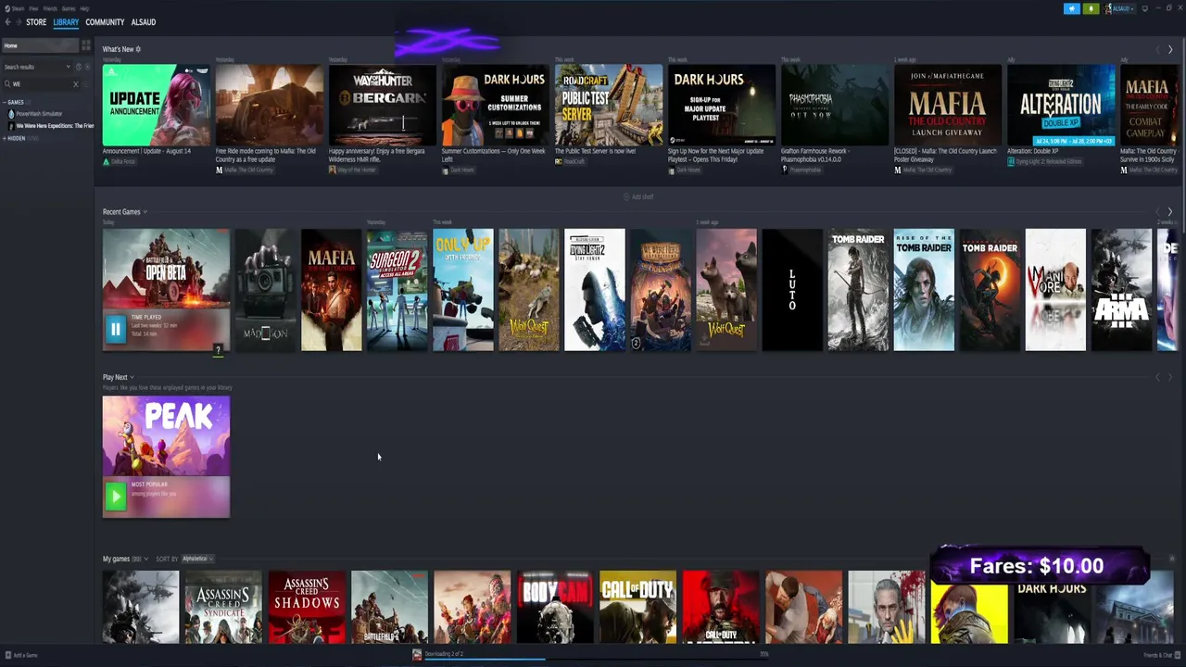Click the library search field
1186x667 pixels.
coord(42,84)
